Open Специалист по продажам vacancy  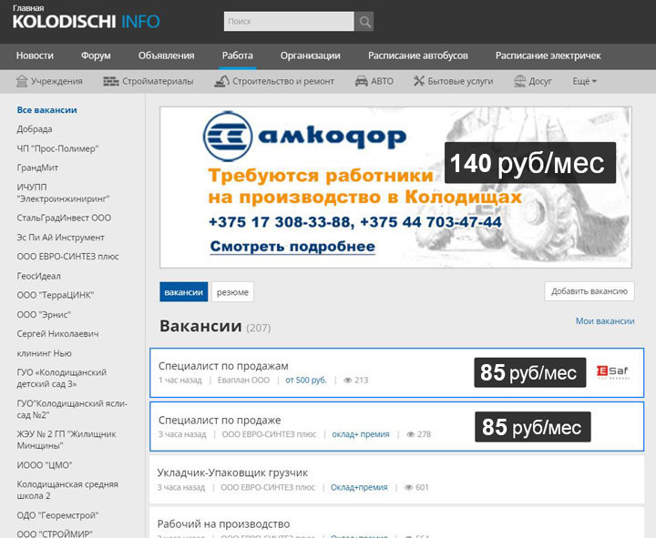(223, 366)
